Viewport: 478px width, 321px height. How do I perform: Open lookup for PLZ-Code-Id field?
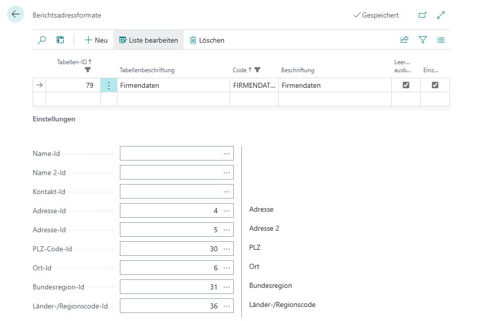[227, 249]
